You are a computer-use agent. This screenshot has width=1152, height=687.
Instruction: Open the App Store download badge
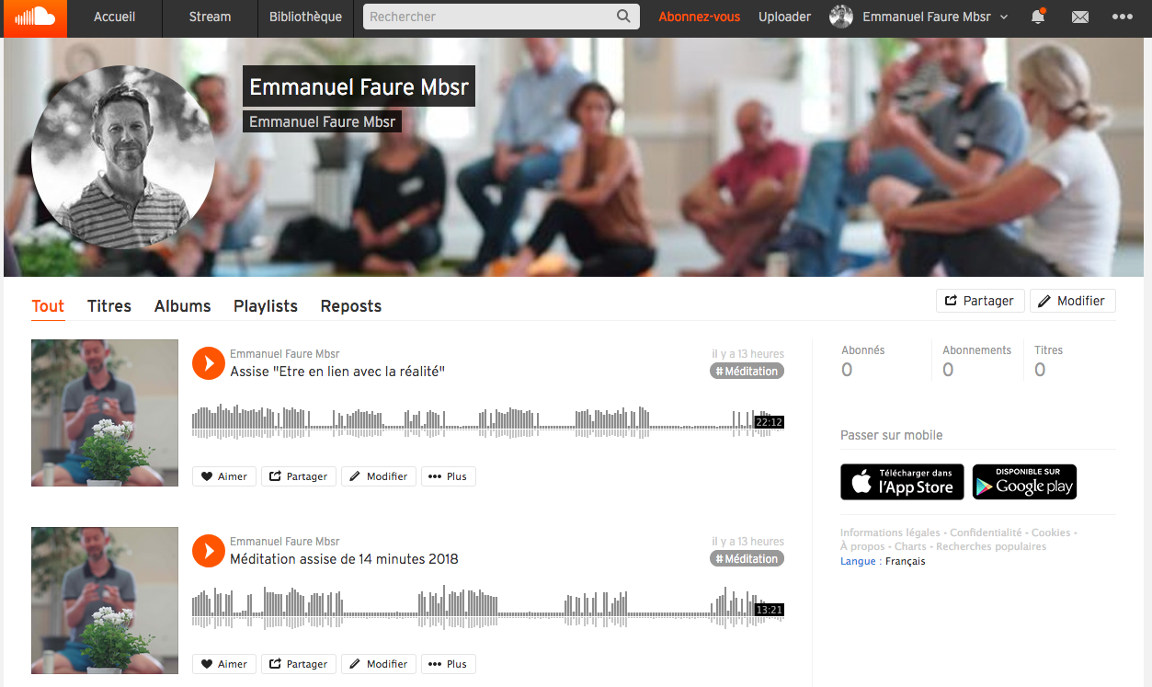click(x=902, y=482)
